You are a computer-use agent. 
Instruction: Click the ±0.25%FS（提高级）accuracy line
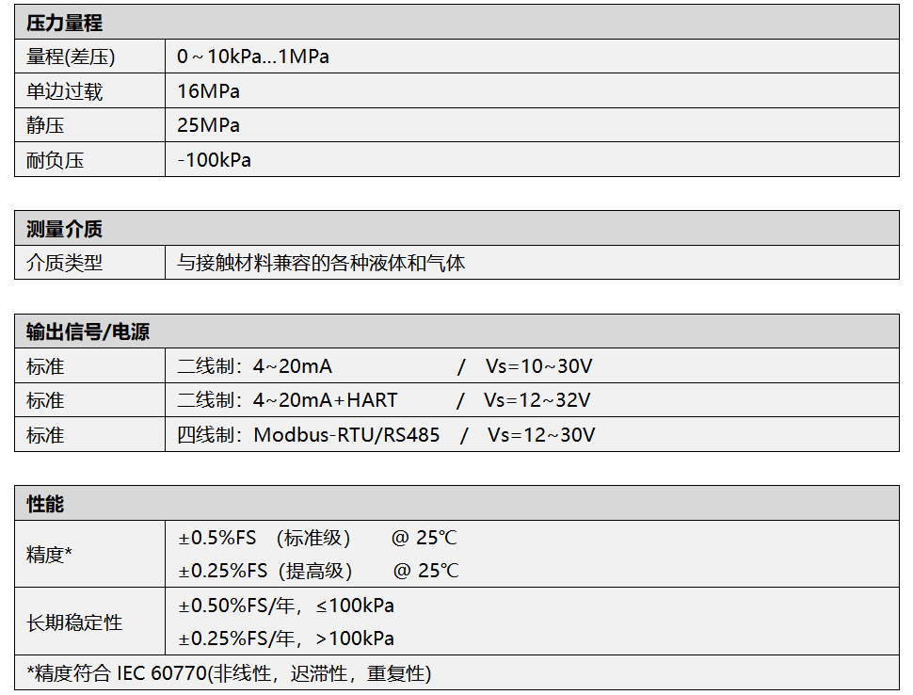[265, 571]
